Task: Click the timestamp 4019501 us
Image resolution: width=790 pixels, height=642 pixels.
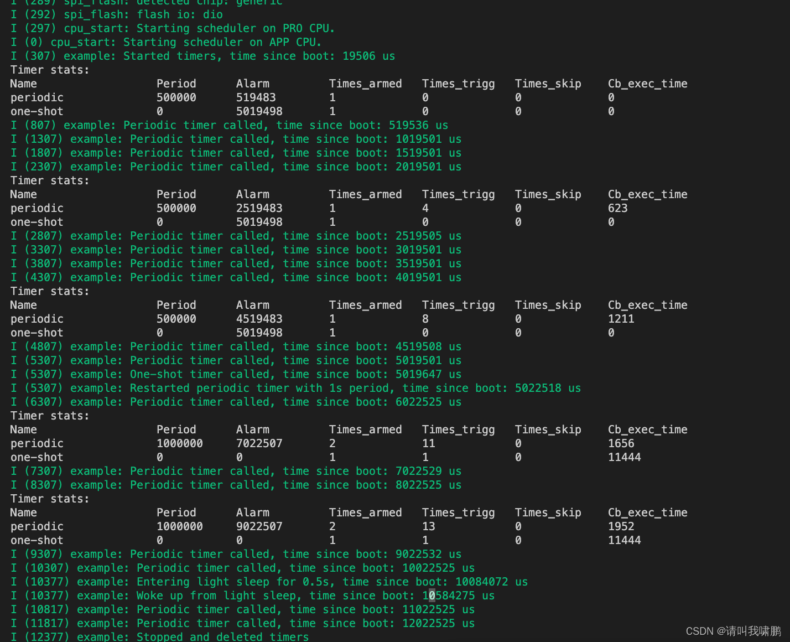Action: (429, 277)
